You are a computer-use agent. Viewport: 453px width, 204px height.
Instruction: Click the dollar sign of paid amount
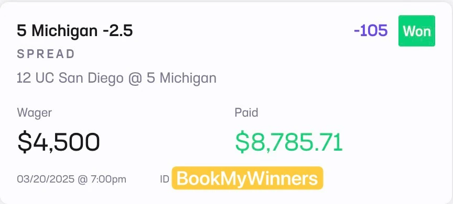pos(242,142)
